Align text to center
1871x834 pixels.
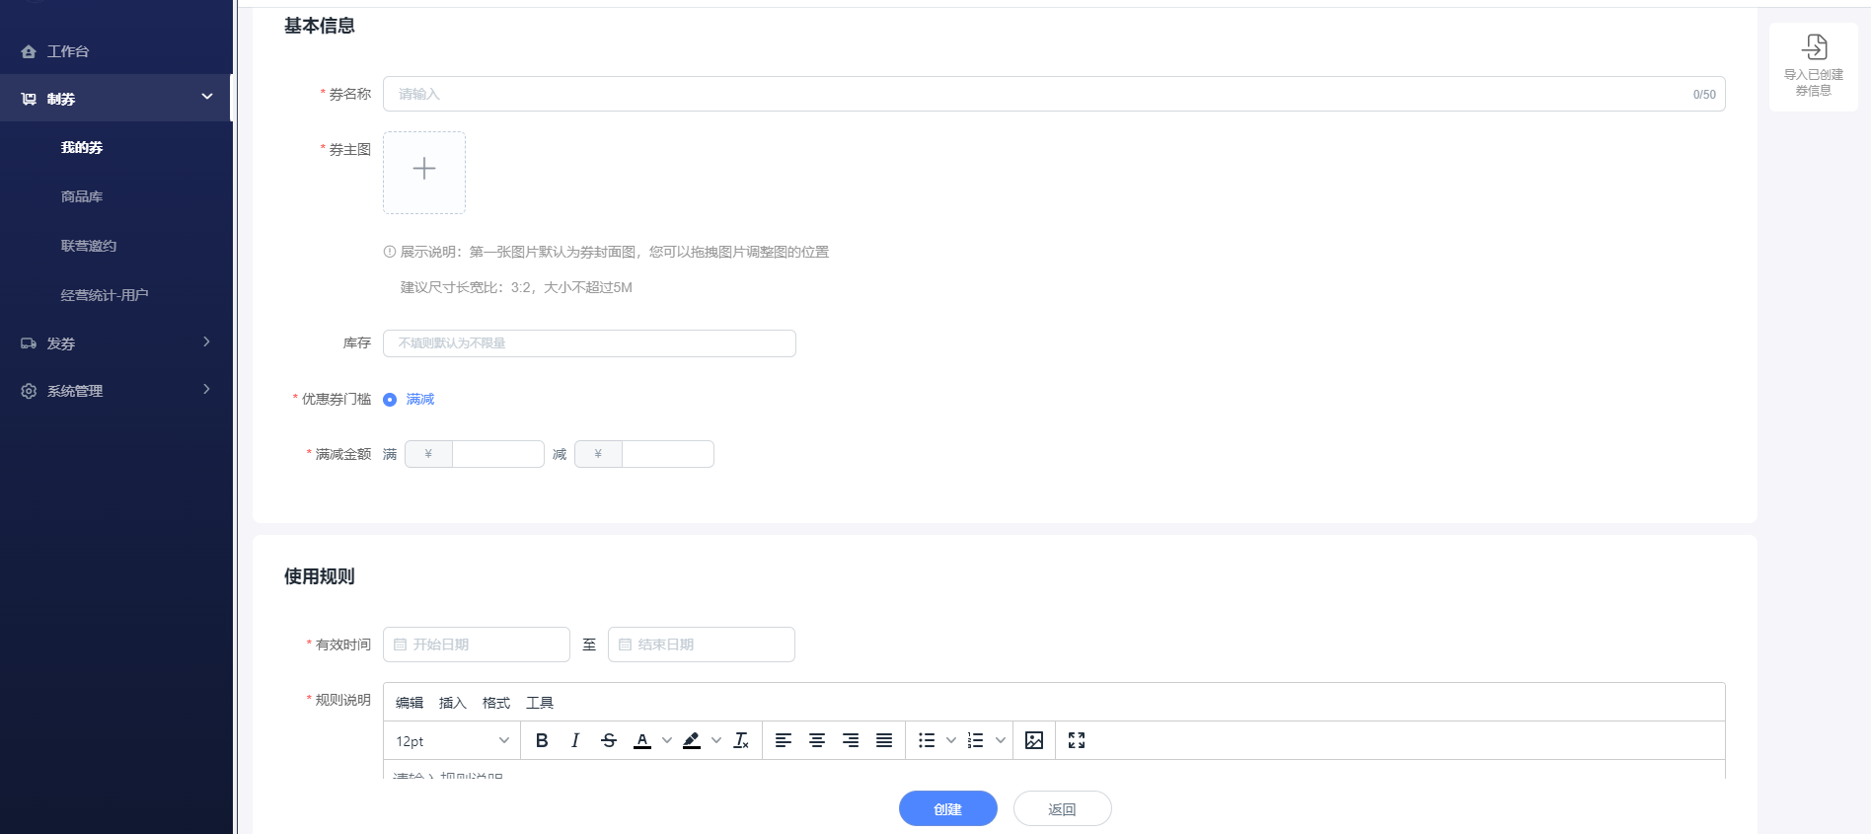(x=817, y=740)
